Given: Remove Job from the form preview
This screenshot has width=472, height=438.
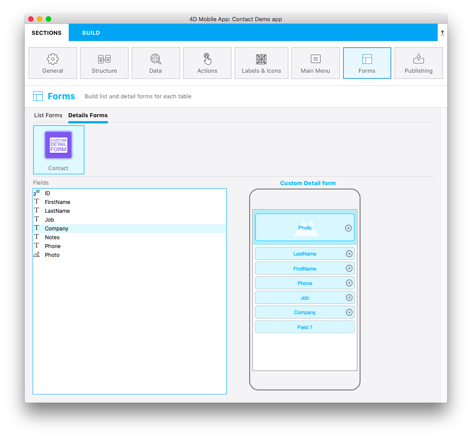Looking at the screenshot, I should [x=349, y=297].
